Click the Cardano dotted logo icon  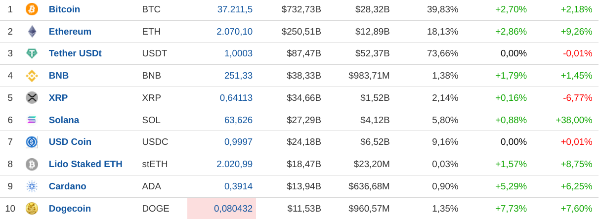click(32, 186)
